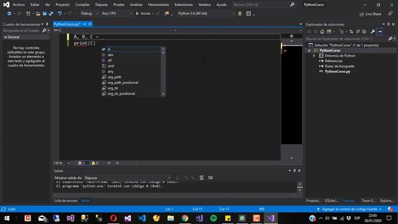Pin the Toolbox panel with pin icon
Screen dimensions: 398x224
coord(47,24)
